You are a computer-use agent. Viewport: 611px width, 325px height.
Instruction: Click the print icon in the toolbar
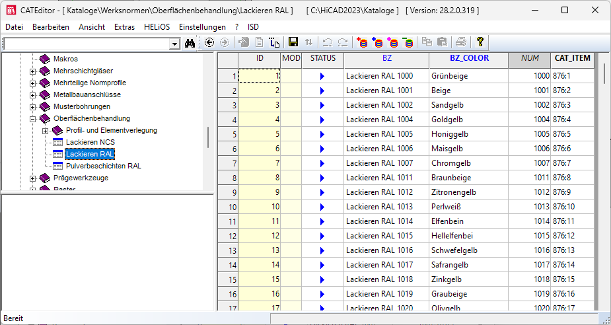click(460, 42)
